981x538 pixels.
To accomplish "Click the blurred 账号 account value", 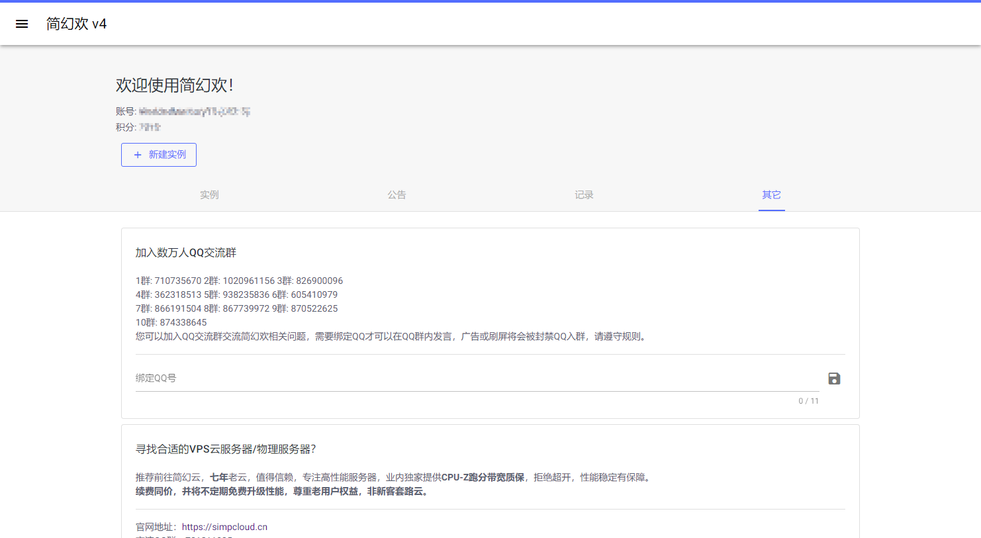I will [x=194, y=112].
